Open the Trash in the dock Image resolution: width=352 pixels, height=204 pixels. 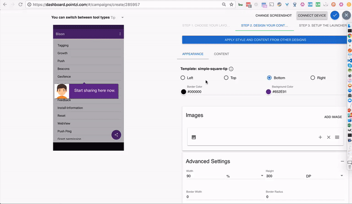(x=350, y=167)
